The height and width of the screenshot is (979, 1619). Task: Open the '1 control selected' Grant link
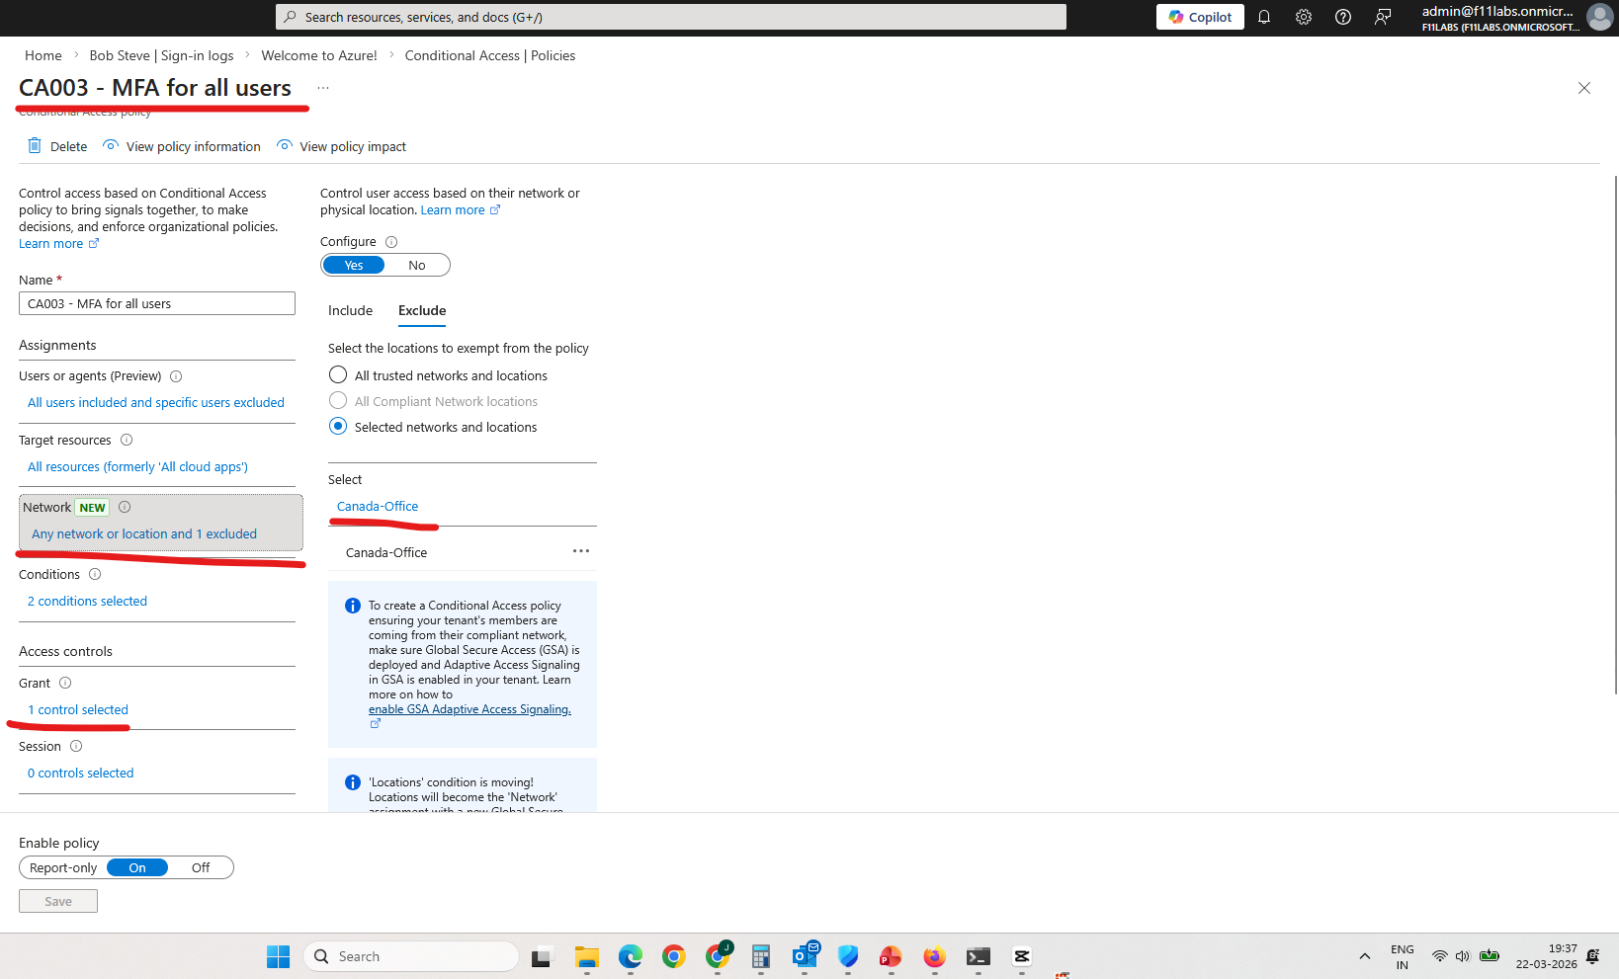78,710
